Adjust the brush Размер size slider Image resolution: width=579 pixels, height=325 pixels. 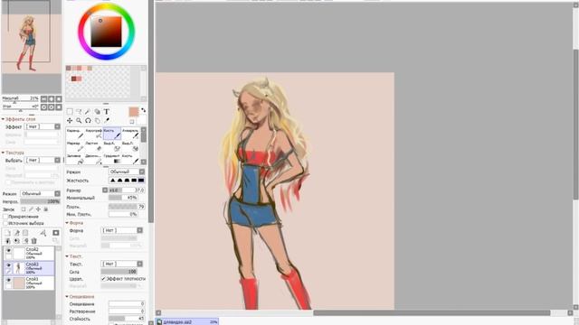point(127,190)
